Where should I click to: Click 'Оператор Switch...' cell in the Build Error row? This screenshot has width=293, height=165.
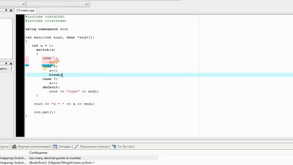[13, 163]
